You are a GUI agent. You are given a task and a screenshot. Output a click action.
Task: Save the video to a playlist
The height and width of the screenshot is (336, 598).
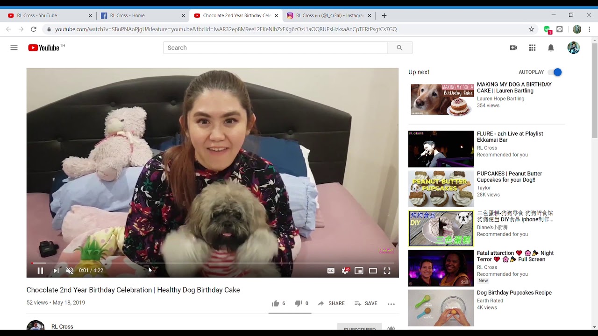pos(366,303)
